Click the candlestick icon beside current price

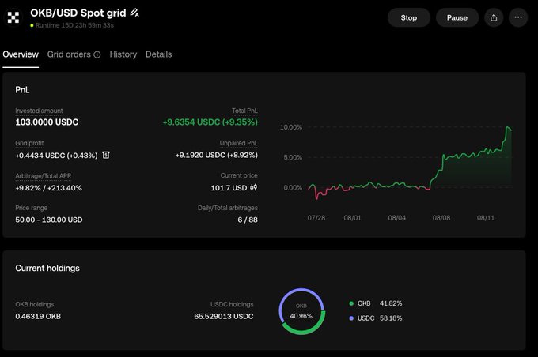click(253, 187)
